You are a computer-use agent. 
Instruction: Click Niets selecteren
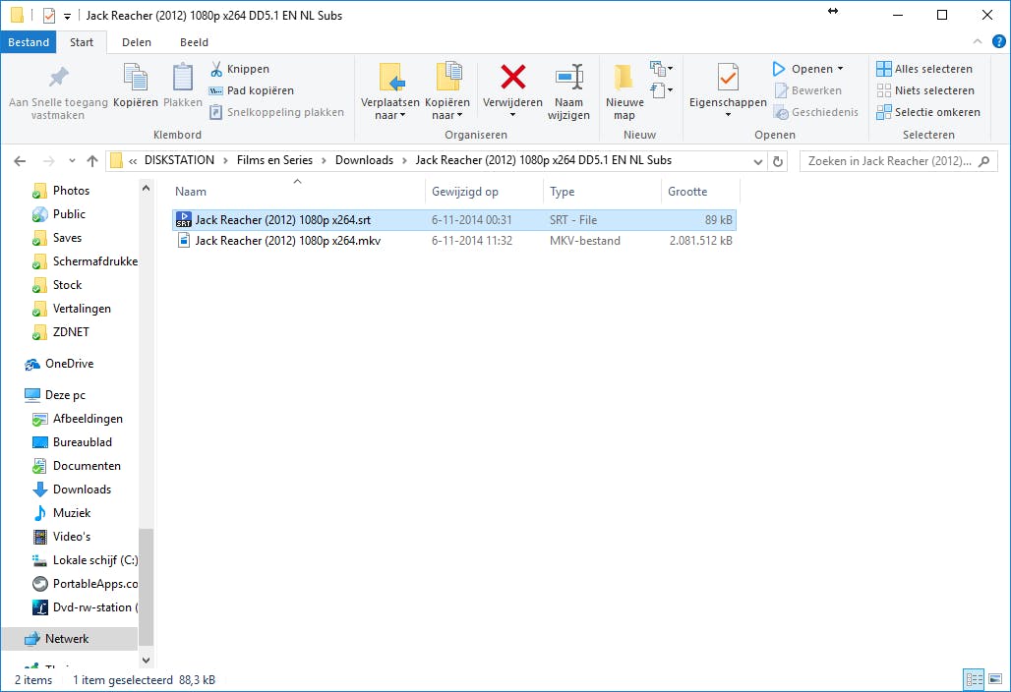pyautogui.click(x=925, y=90)
